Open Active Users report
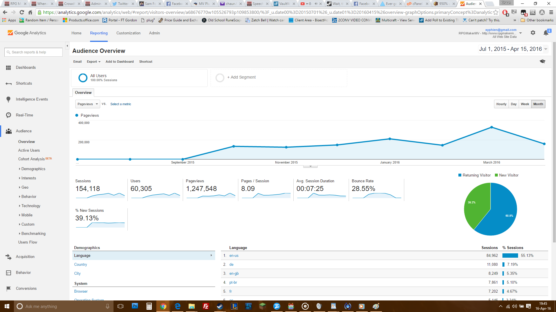Image resolution: width=556 pixels, height=312 pixels. (29, 151)
